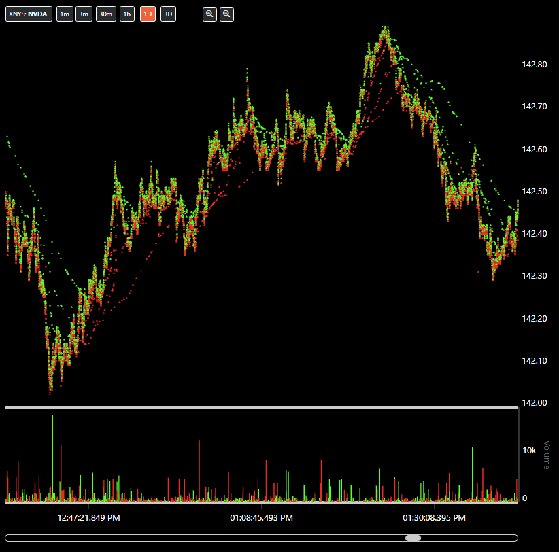Choose the 30m timeframe
Image resolution: width=559 pixels, height=552 pixels.
[105, 14]
